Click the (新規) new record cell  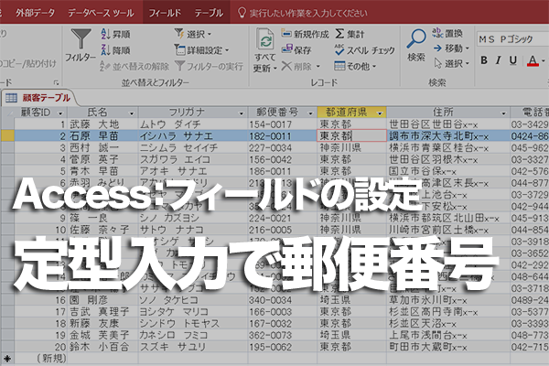coord(52,359)
